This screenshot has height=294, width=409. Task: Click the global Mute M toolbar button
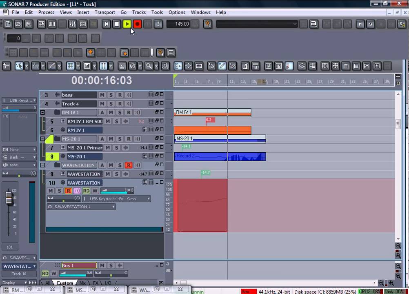tap(360, 24)
